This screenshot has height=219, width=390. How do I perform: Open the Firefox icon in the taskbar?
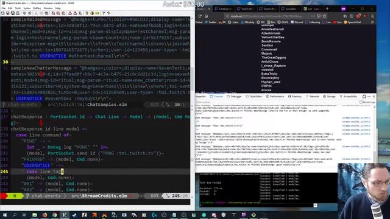[44, 215]
